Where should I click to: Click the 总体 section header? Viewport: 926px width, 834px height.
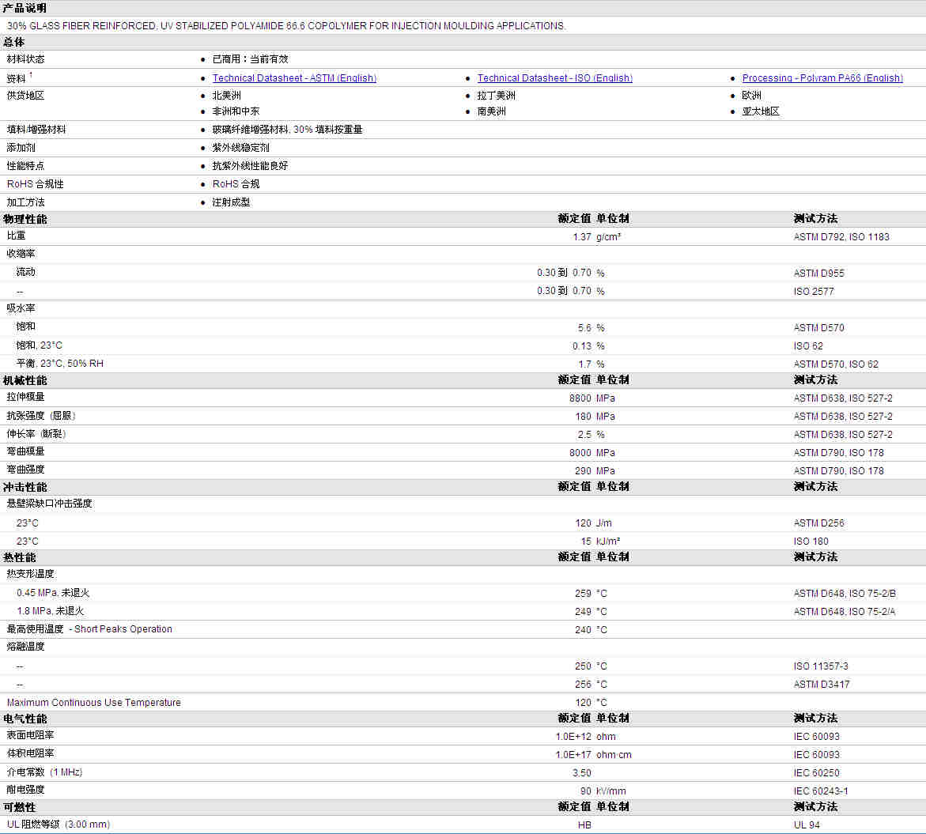[x=13, y=42]
